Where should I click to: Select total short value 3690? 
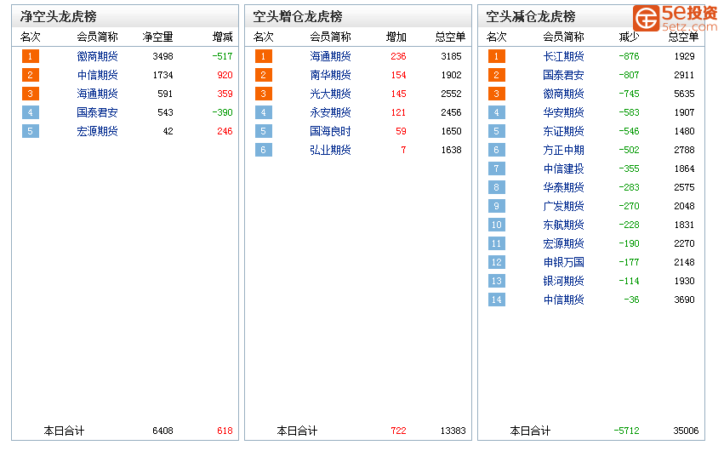pyautogui.click(x=684, y=300)
